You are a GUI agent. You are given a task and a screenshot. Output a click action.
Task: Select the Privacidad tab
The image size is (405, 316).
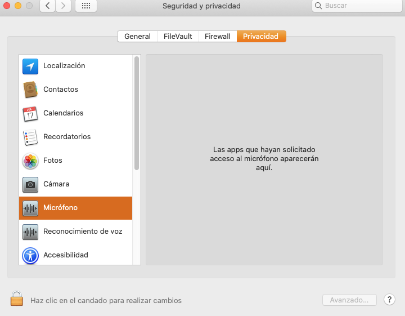[x=261, y=36]
